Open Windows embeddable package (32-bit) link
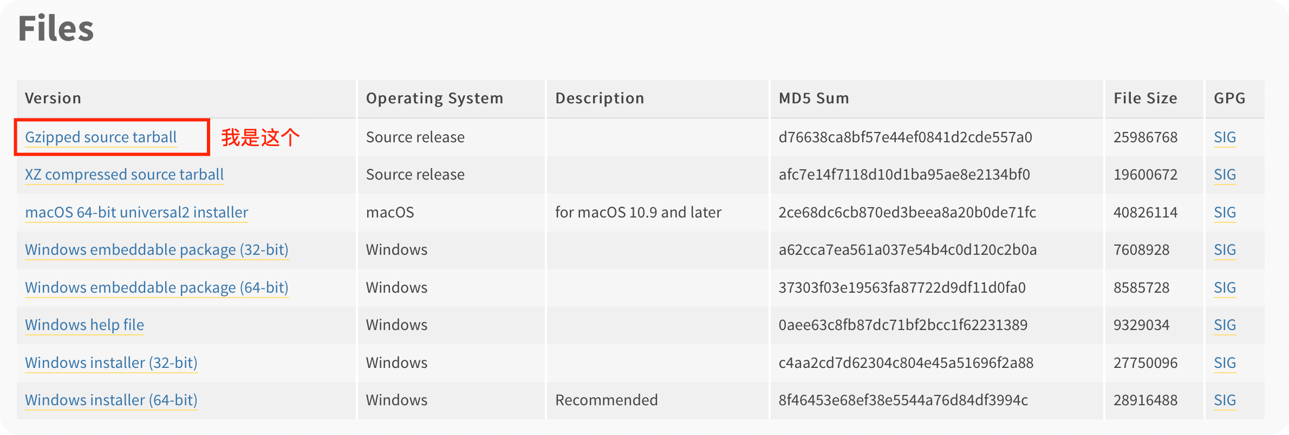This screenshot has width=1289, height=435. tap(157, 250)
